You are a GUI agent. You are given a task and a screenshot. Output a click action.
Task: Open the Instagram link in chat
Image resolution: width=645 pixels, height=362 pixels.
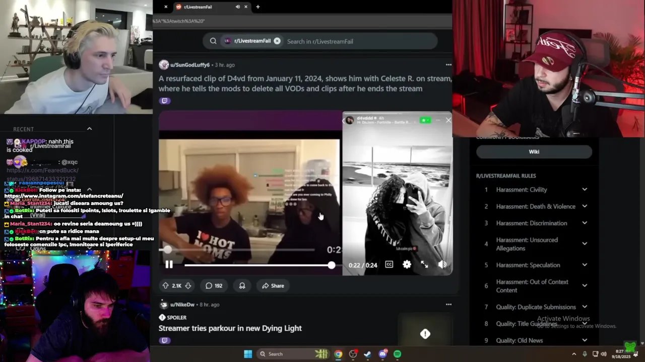(x=64, y=196)
